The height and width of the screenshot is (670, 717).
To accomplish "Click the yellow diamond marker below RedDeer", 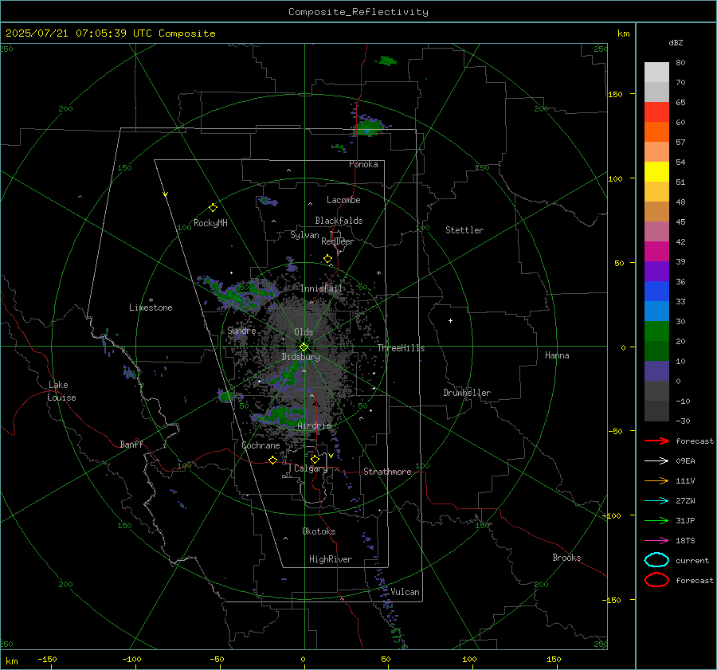I will [x=327, y=259].
